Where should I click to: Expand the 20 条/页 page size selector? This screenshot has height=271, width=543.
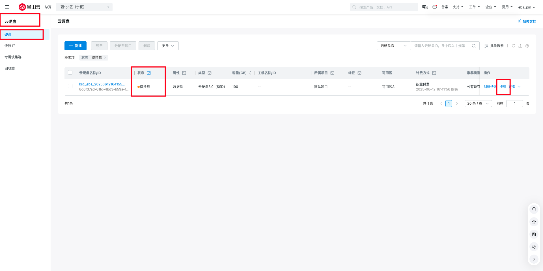point(478,104)
